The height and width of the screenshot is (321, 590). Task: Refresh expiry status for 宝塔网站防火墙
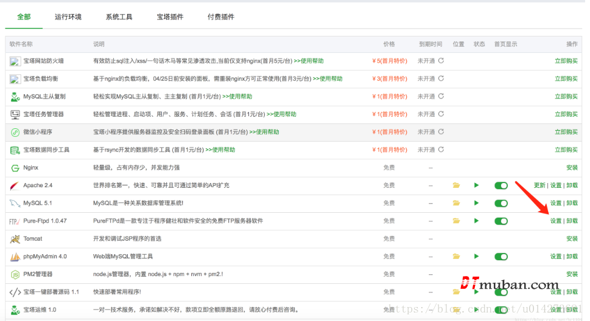click(441, 61)
